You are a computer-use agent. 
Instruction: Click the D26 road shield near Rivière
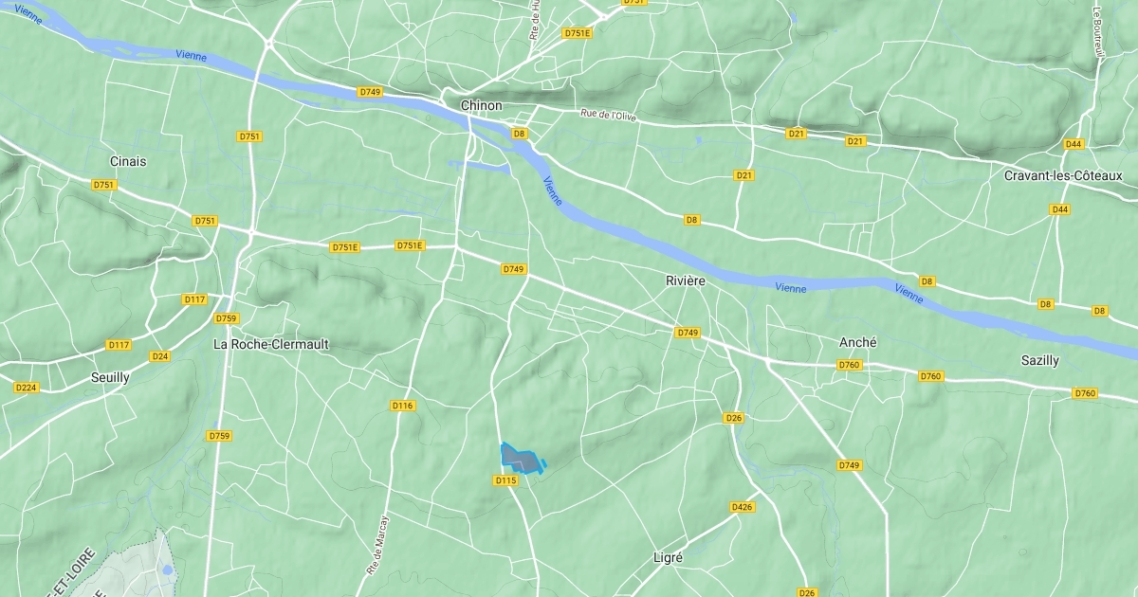(733, 418)
